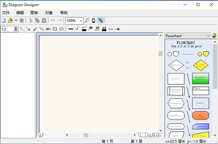Image resolution: width=218 pixels, height=144 pixels.
Task: Pick the Predefined Process shape
Action: [x=176, y=91]
